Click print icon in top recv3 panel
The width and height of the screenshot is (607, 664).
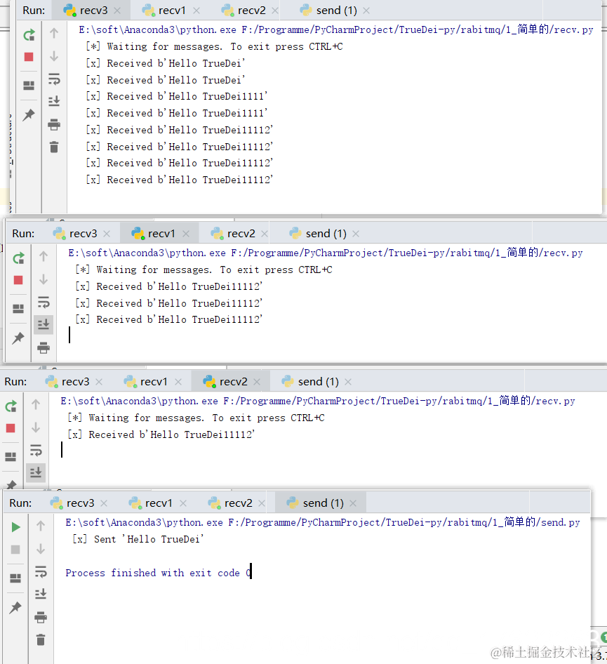click(x=54, y=124)
